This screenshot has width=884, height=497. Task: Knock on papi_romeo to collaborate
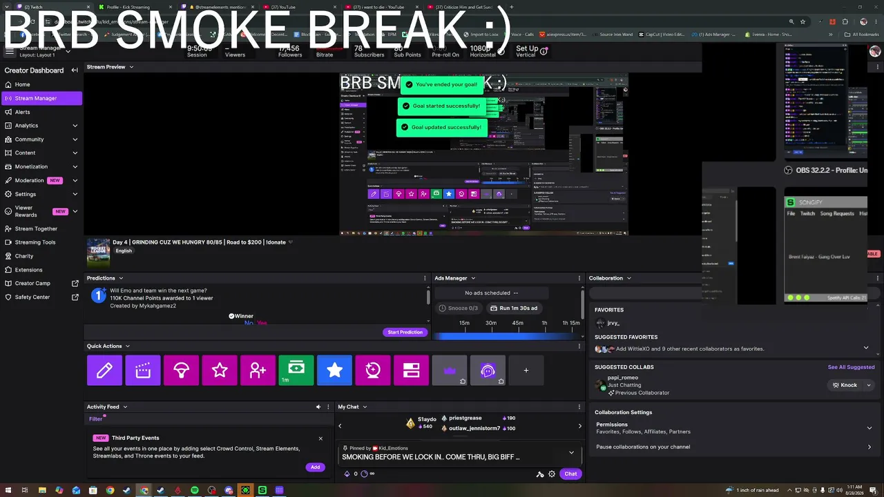tap(845, 385)
